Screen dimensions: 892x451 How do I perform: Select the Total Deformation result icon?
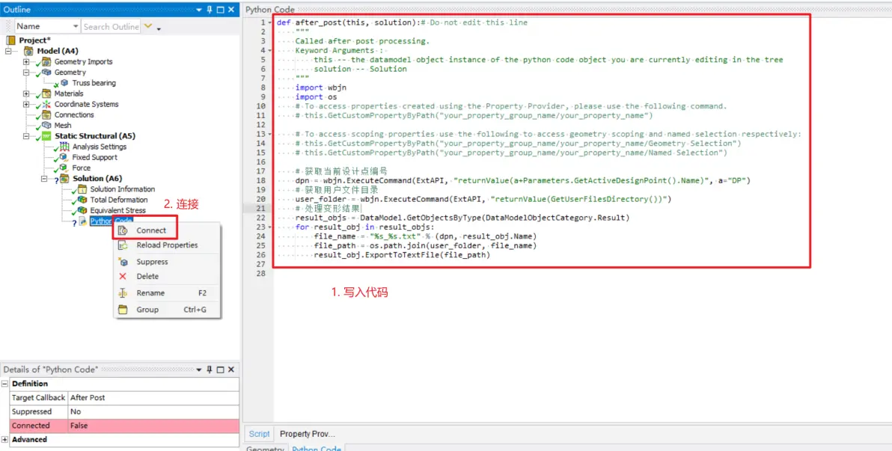pyautogui.click(x=82, y=200)
